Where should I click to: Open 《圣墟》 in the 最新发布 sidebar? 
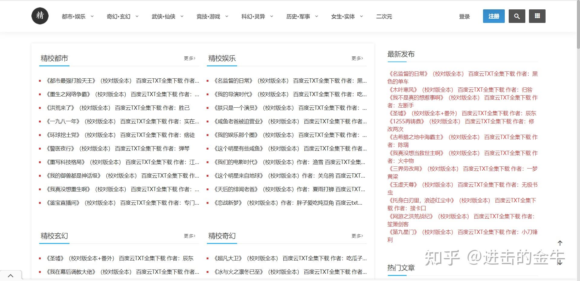[x=462, y=113]
